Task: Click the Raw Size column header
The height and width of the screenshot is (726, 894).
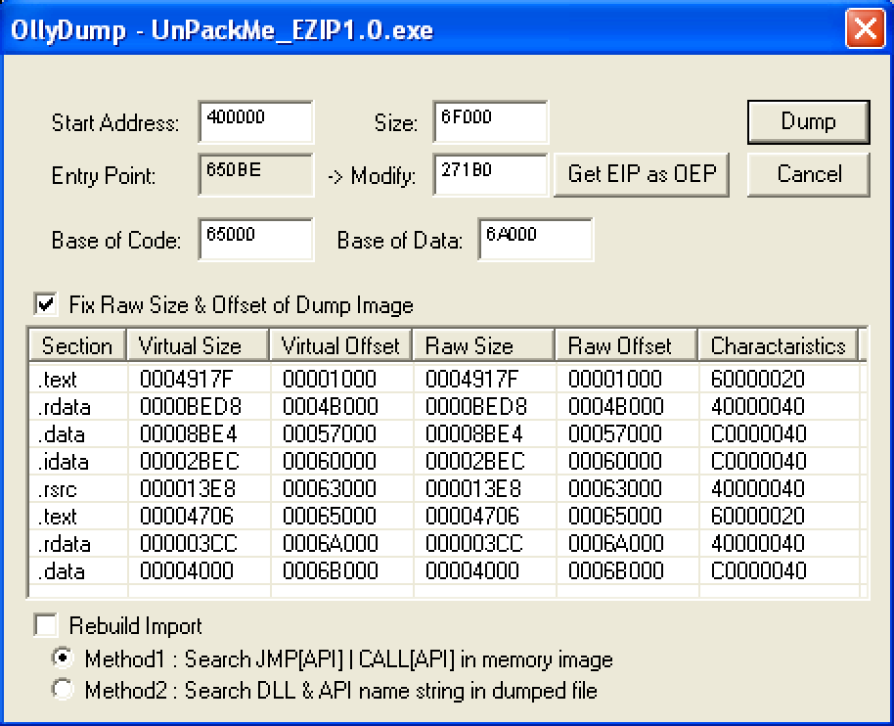Action: (484, 345)
